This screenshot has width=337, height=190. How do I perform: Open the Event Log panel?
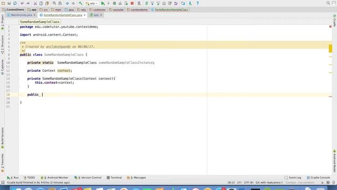293,177
